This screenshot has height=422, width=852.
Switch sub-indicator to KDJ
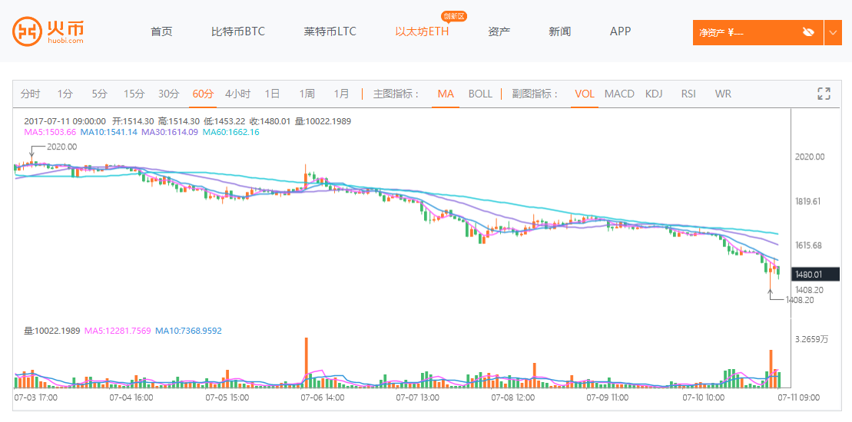[654, 94]
